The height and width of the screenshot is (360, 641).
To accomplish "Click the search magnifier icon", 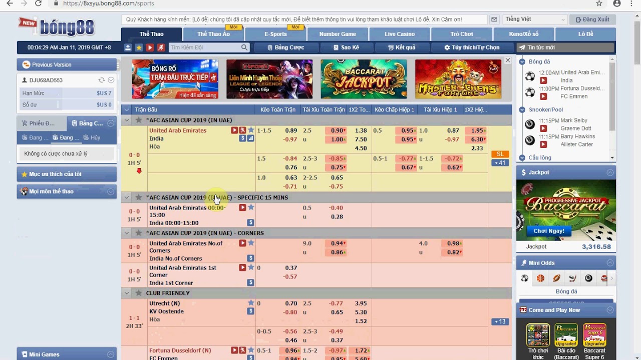I will click(x=244, y=47).
